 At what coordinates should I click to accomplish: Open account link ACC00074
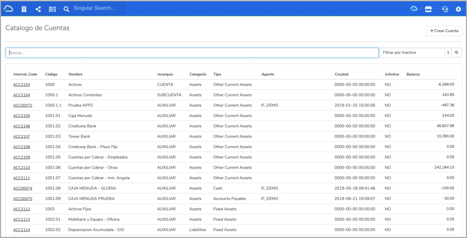click(23, 188)
